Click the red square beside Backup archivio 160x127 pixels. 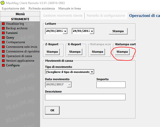[3, 28]
